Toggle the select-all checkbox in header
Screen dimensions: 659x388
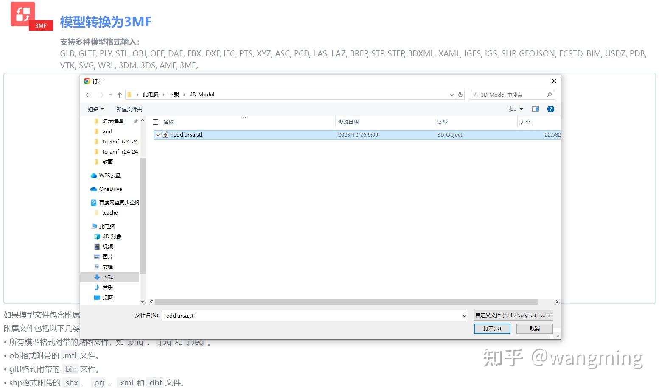tap(155, 121)
